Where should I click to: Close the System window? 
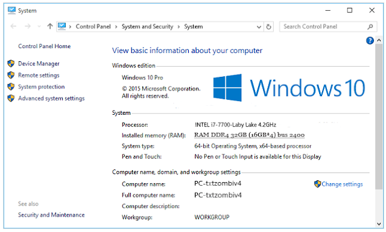(372, 10)
